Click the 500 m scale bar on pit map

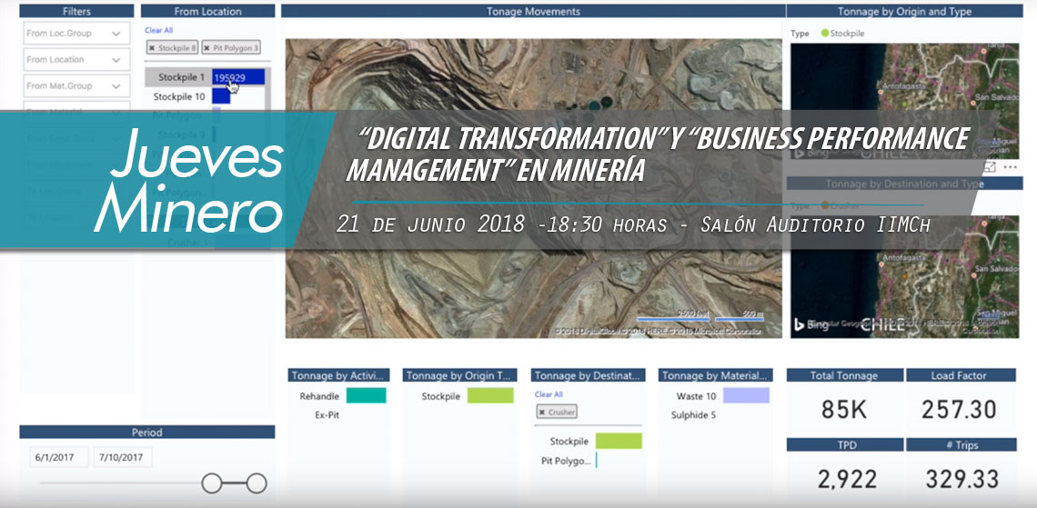740,316
